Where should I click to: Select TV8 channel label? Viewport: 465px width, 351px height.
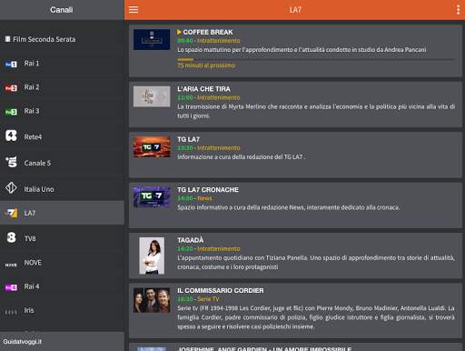tap(30, 238)
